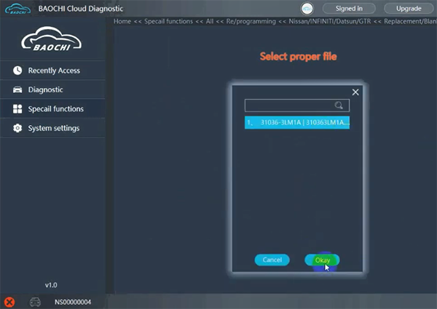This screenshot has height=309, width=437.
Task: Click the car icon beside Diagnostic
Action: point(17,89)
